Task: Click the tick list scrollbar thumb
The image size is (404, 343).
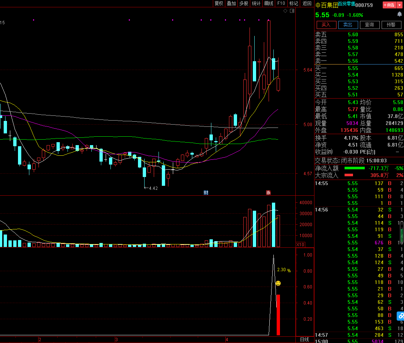Action: [402, 232]
